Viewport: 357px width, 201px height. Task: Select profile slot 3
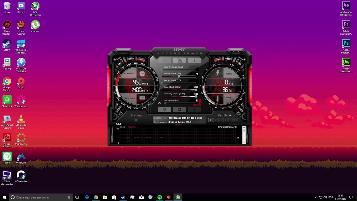click(x=220, y=120)
